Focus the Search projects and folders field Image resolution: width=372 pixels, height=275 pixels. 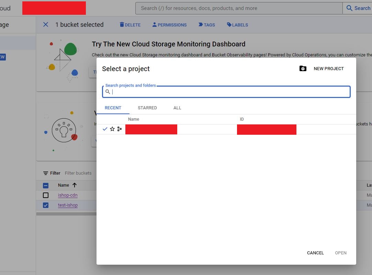[230, 92]
